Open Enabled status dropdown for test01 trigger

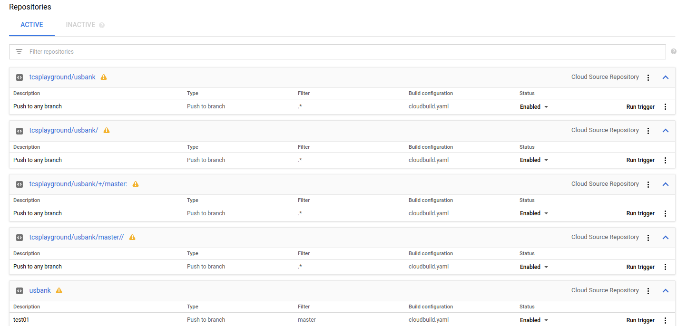coord(534,320)
